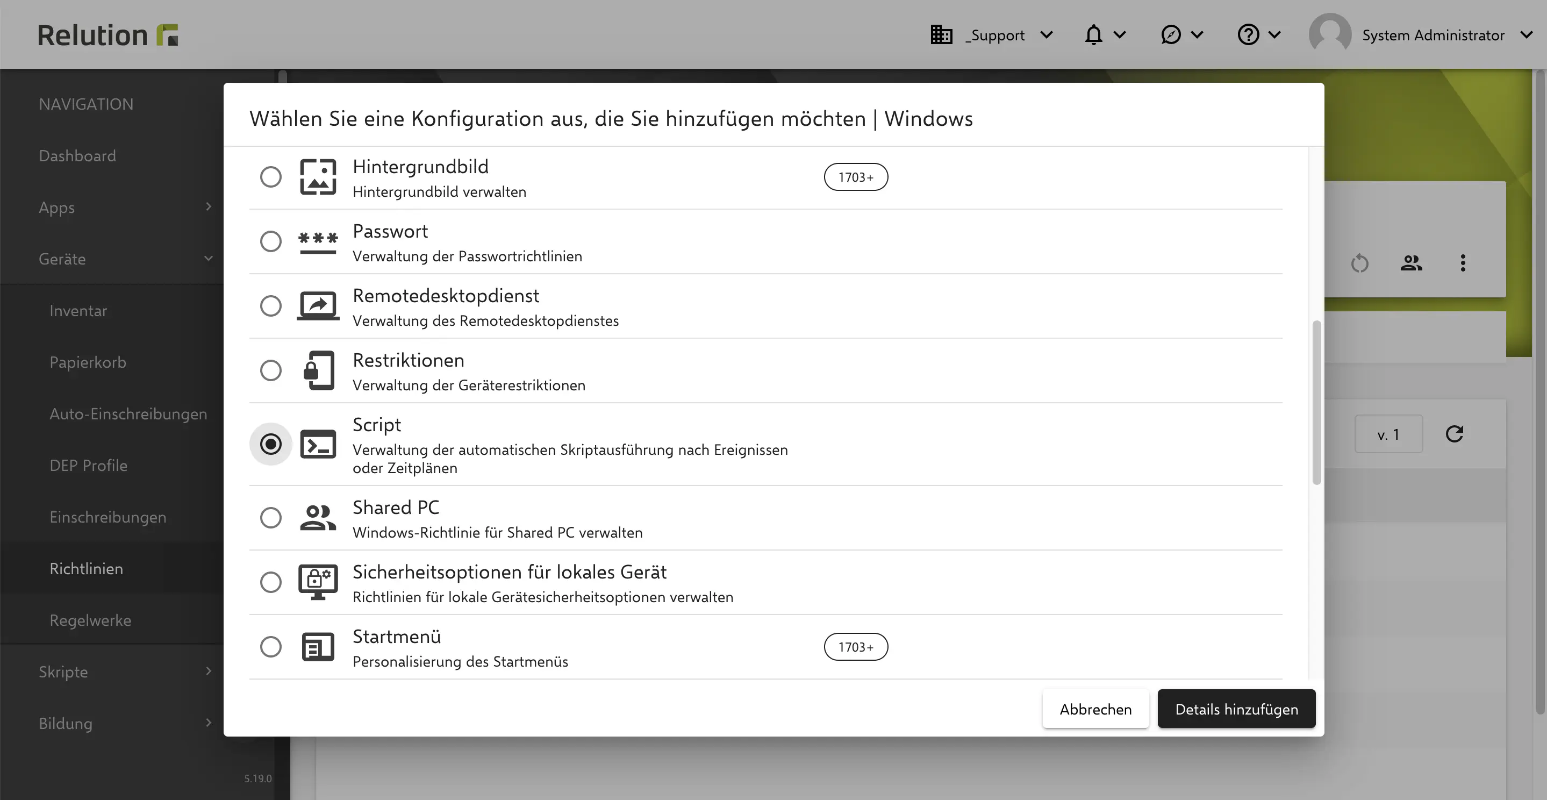This screenshot has width=1547, height=800.
Task: Open the three-dot more menu
Action: (x=1463, y=263)
